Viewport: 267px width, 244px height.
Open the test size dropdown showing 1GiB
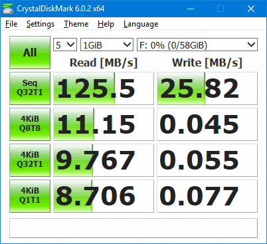(x=107, y=45)
